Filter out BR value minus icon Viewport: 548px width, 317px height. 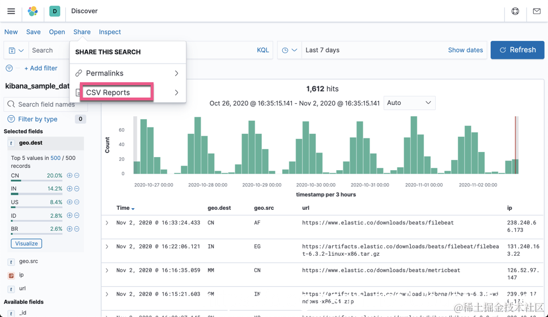77,229
